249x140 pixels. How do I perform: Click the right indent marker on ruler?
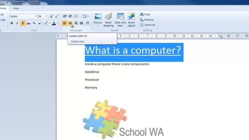point(221,37)
